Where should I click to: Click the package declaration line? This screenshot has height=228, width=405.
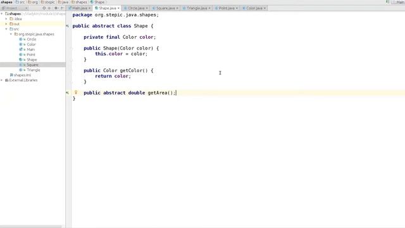click(x=116, y=15)
